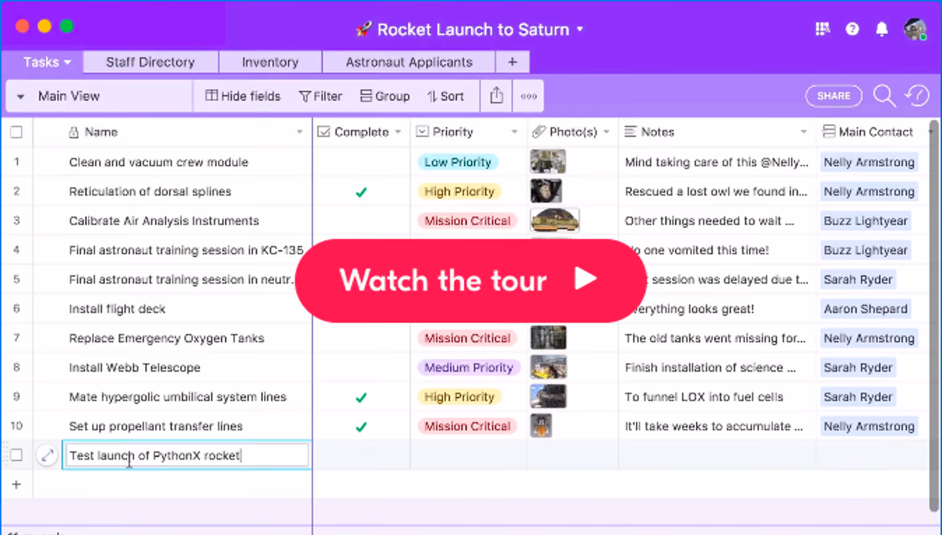Image resolution: width=942 pixels, height=535 pixels.
Task: Open the Photo(s) column dropdown arrow
Action: [x=606, y=132]
